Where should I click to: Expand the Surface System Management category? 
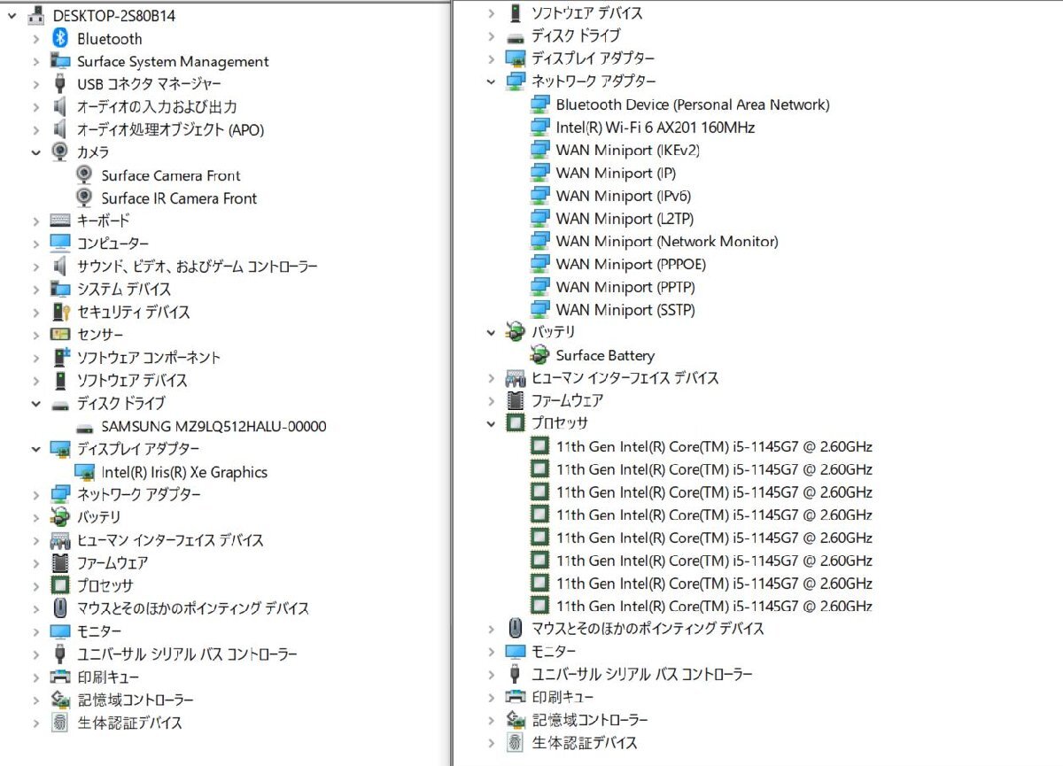click(x=35, y=61)
